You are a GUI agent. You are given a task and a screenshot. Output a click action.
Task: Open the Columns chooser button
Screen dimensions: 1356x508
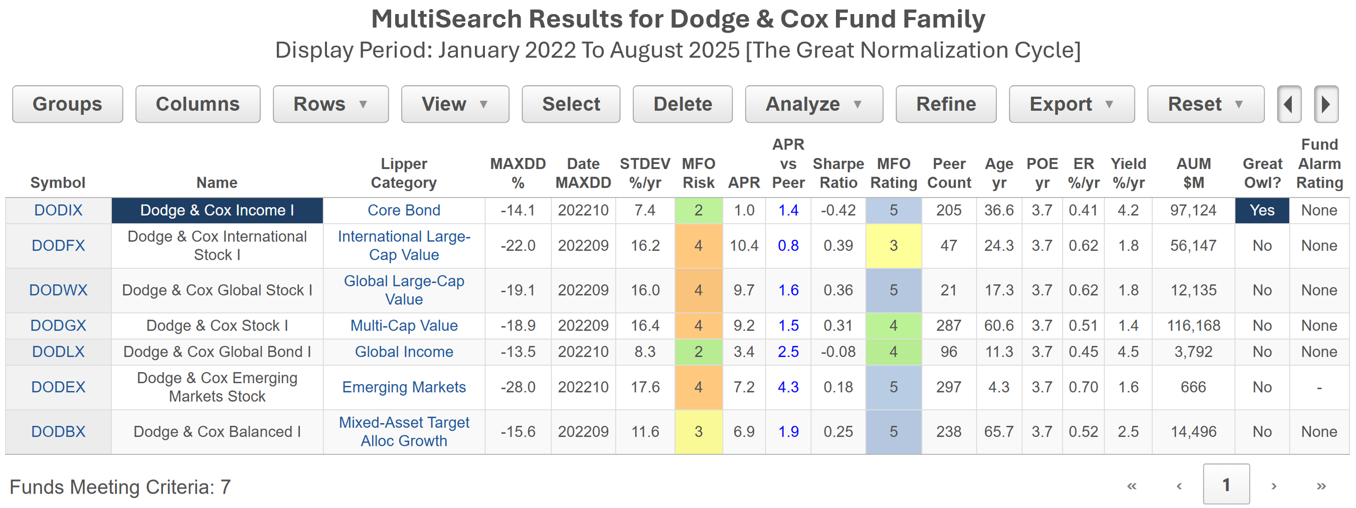(x=198, y=104)
